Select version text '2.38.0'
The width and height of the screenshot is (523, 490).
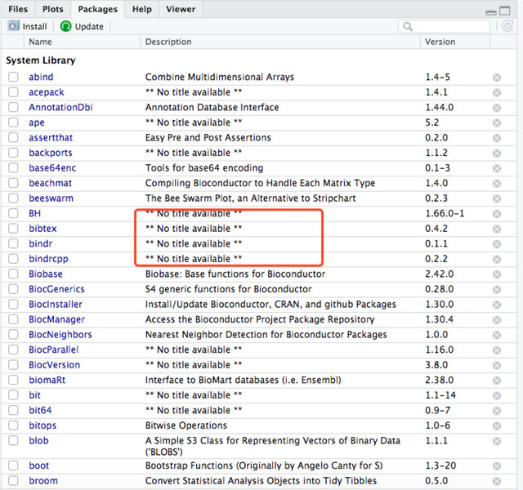click(440, 380)
